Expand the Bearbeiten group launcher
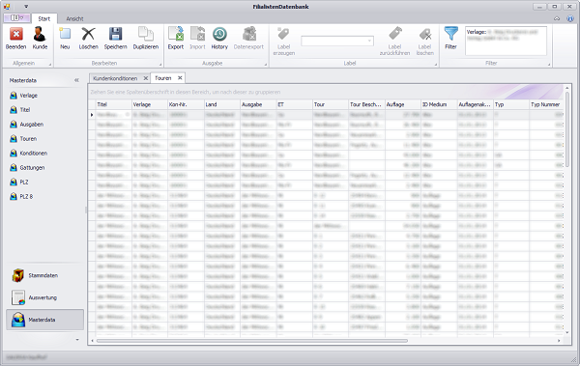 pyautogui.click(x=160, y=65)
